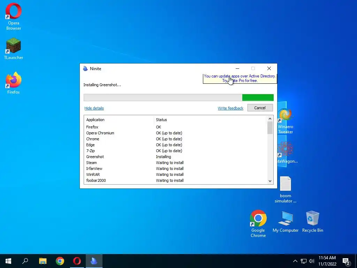The height and width of the screenshot is (268, 357).
Task: Open the notification center icon
Action: 346,262
